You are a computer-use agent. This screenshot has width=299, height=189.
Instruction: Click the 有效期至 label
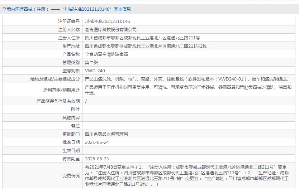(x=71, y=159)
